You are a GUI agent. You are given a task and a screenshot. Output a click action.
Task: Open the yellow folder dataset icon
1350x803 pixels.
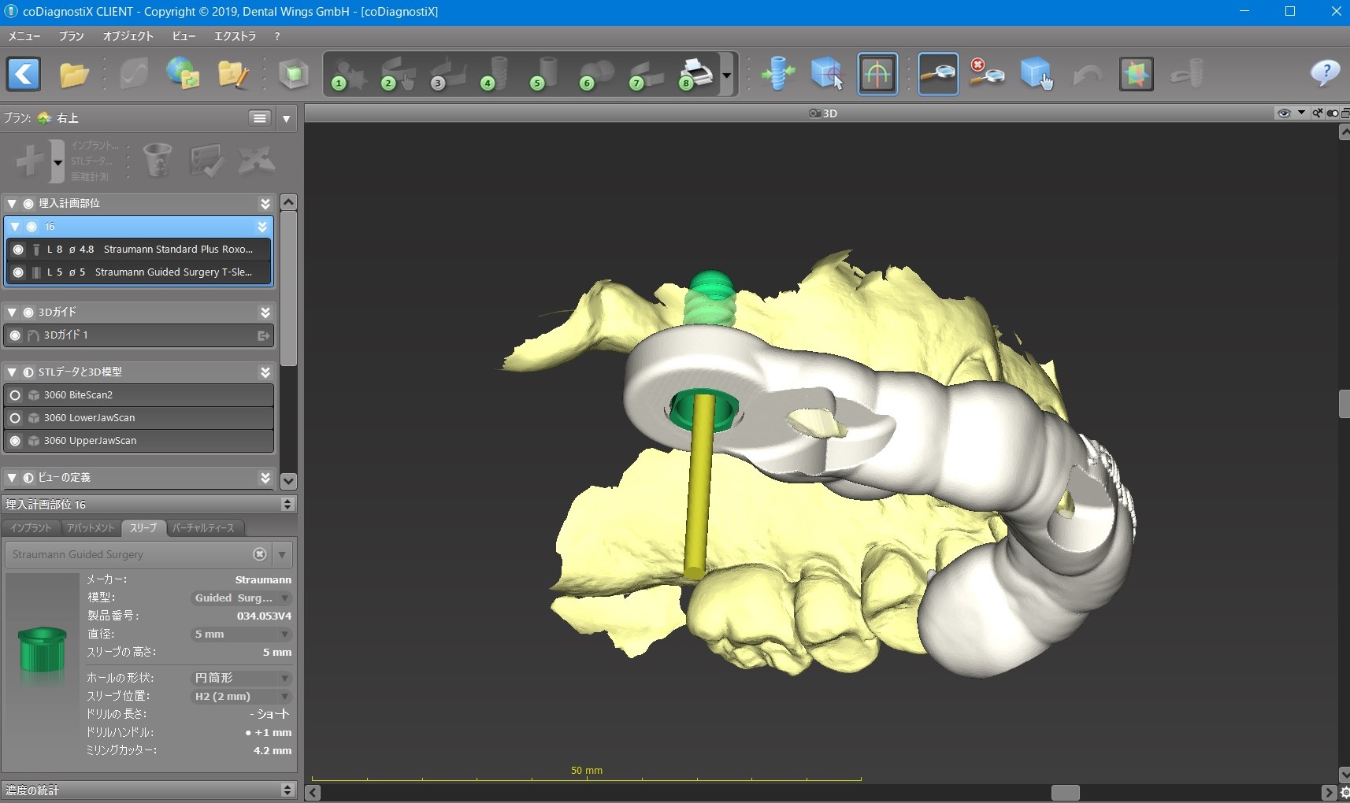(x=74, y=75)
